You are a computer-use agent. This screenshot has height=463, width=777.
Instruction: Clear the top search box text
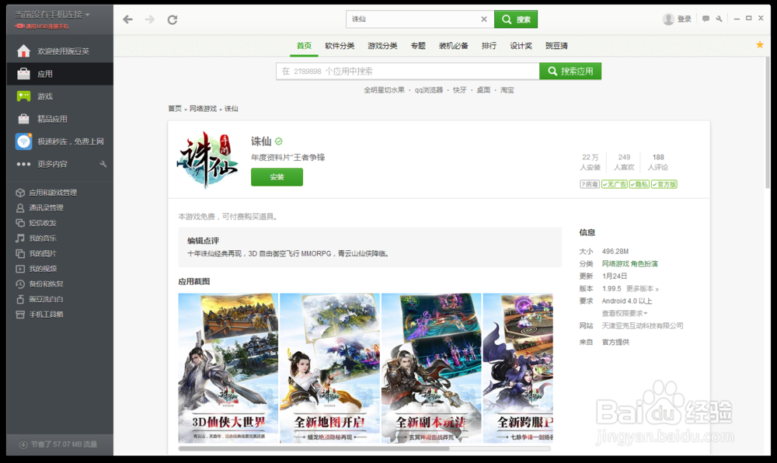coord(483,19)
